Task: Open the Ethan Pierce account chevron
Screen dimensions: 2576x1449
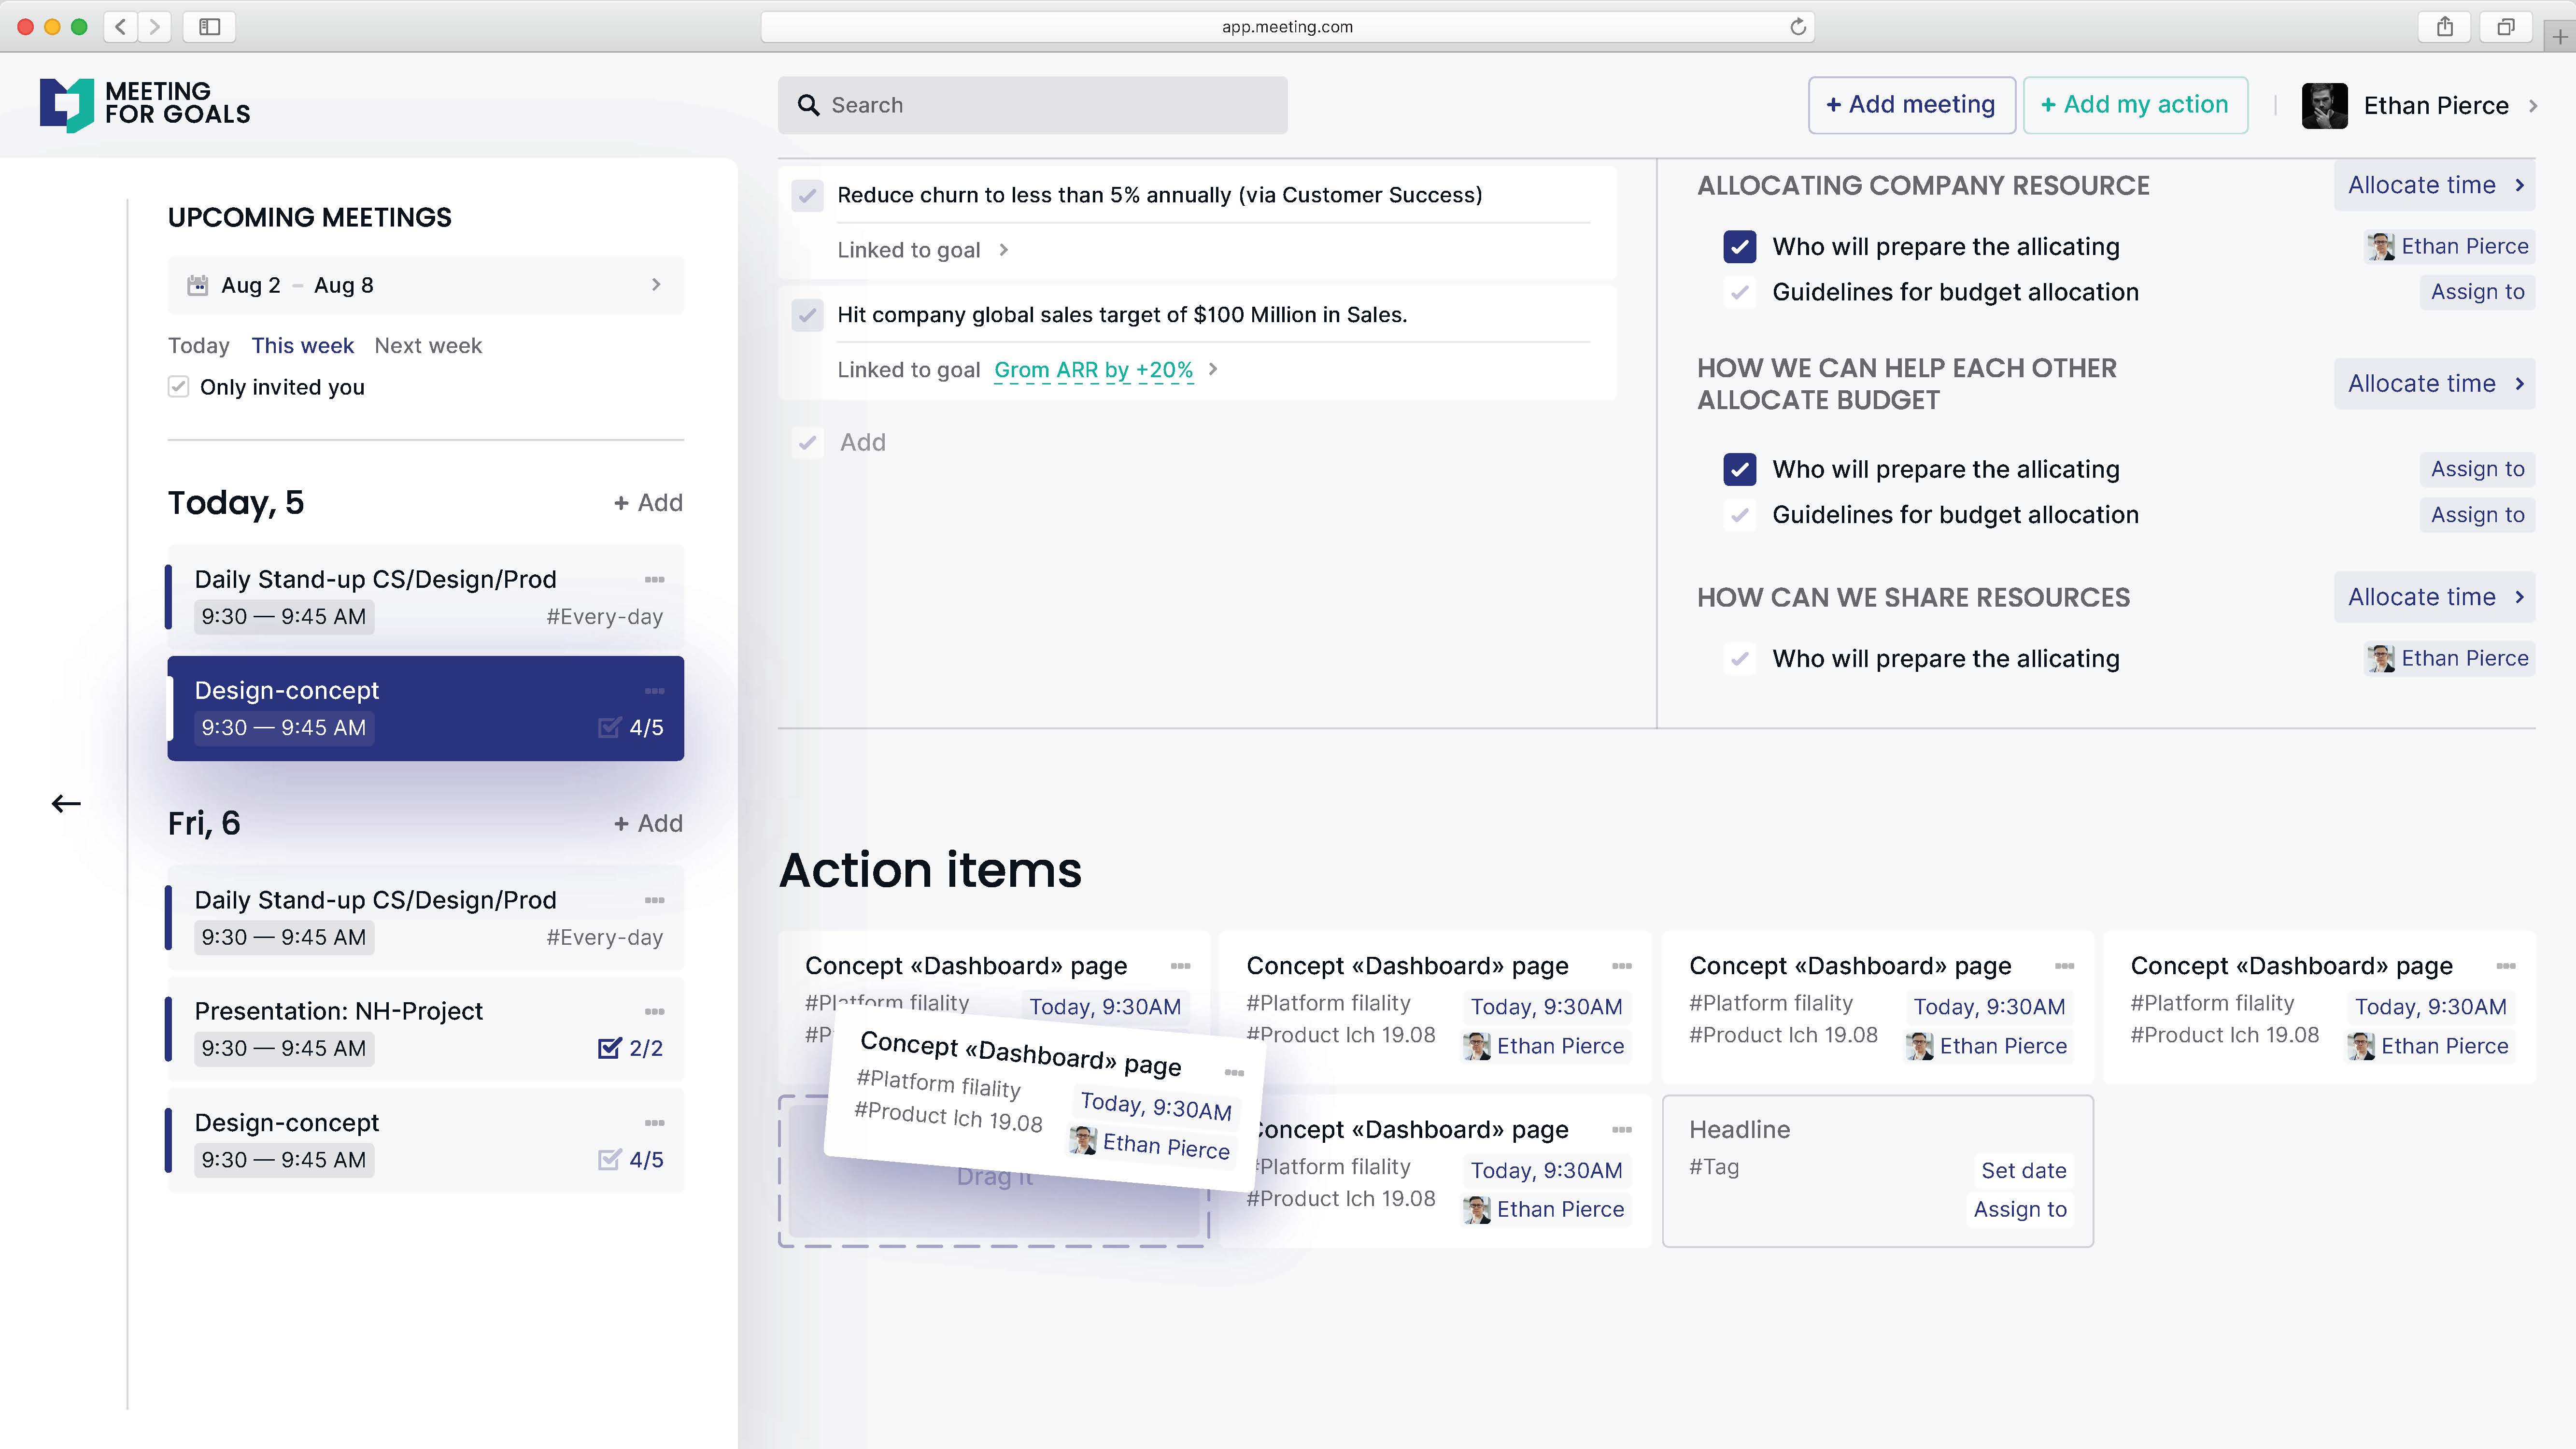Action: coord(2533,105)
